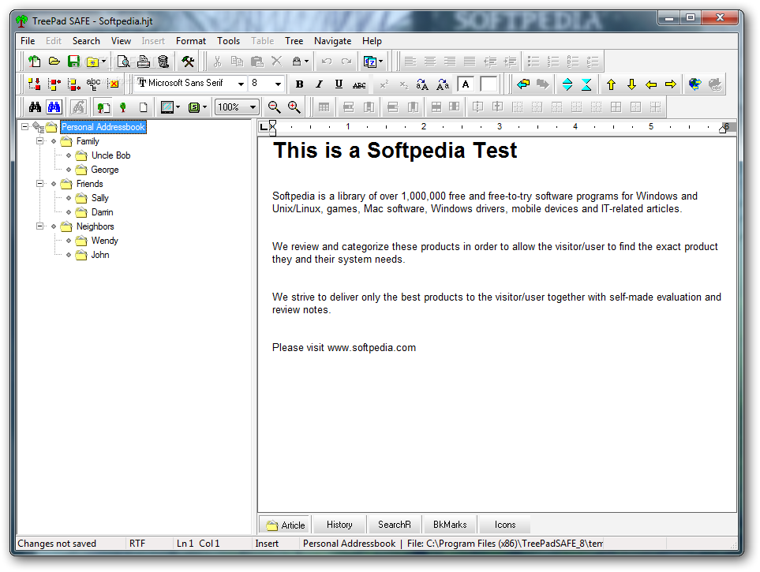Viewport: 760px width, 572px height.
Task: Save the file with the green floppy icon
Action: 73,62
